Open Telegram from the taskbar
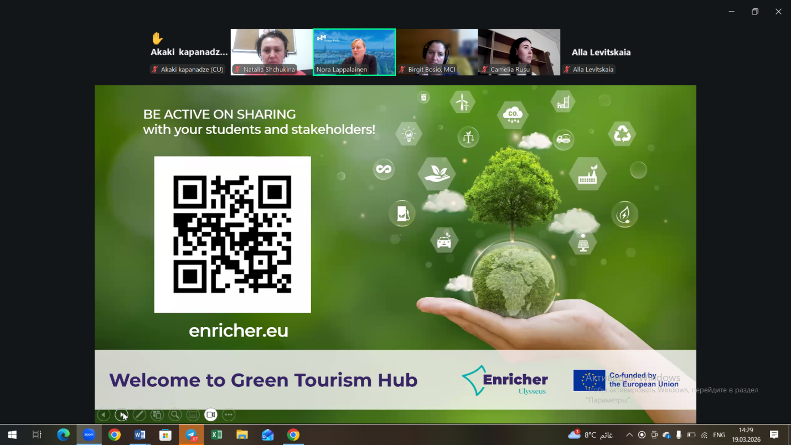This screenshot has width=791, height=445. click(x=191, y=435)
